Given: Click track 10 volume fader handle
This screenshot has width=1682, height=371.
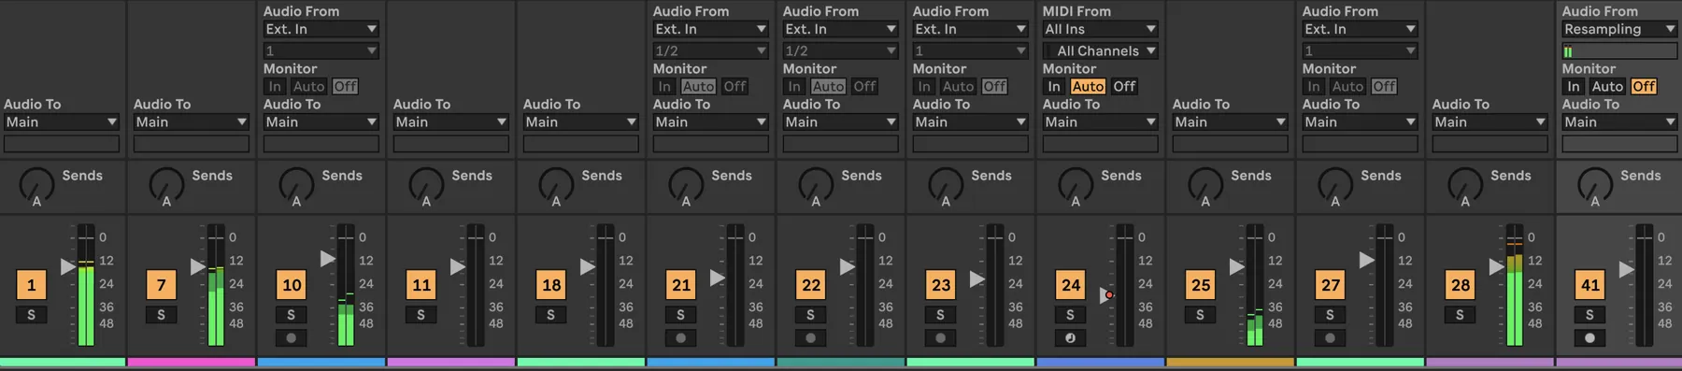Looking at the screenshot, I should tap(327, 258).
